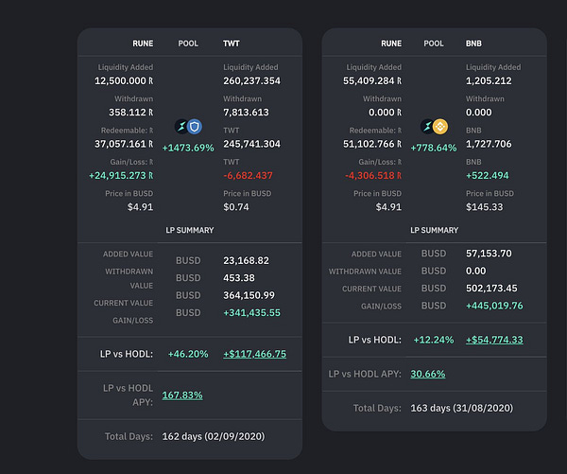
Task: Click the RUNE icon in BNB pool card
Action: (x=427, y=127)
